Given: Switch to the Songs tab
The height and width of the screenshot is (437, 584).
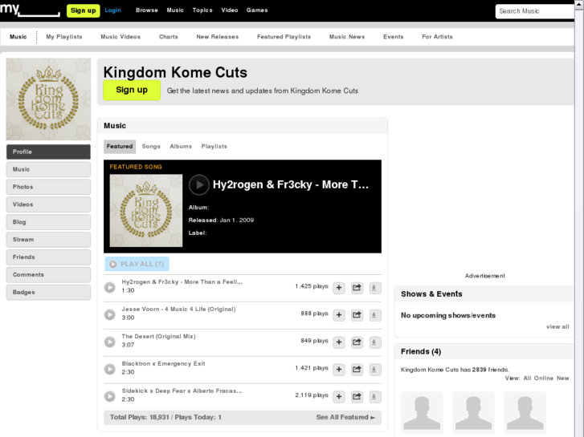Looking at the screenshot, I should pos(151,147).
